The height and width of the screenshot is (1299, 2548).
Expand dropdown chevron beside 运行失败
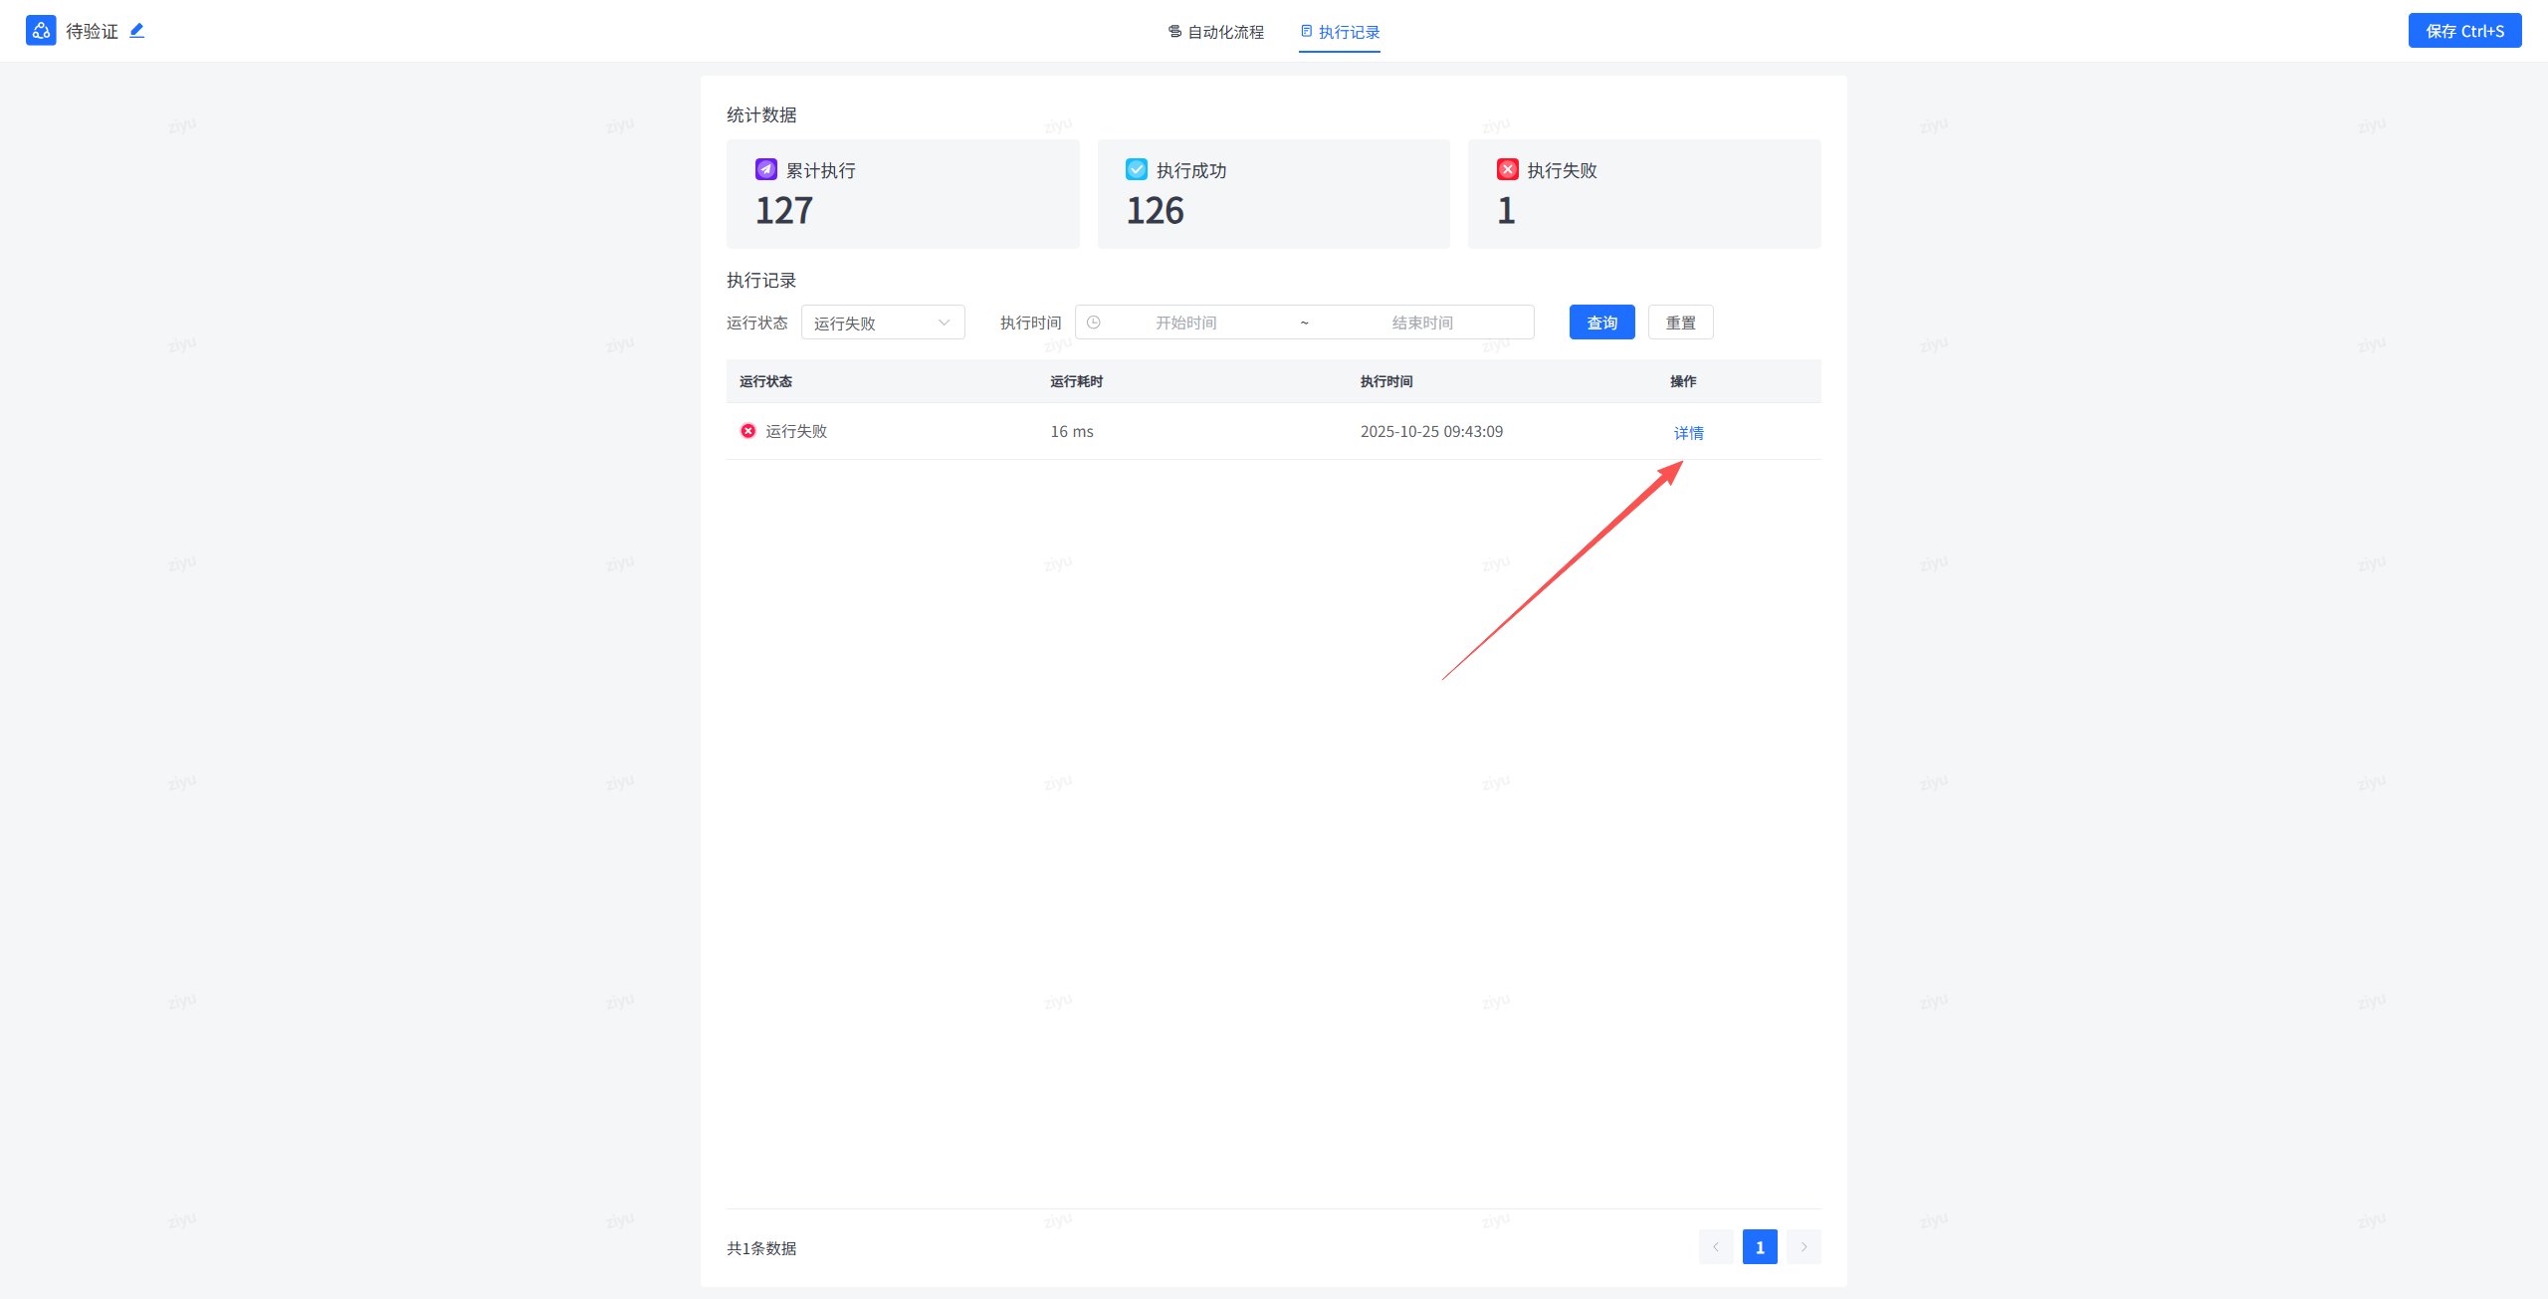pyautogui.click(x=944, y=323)
